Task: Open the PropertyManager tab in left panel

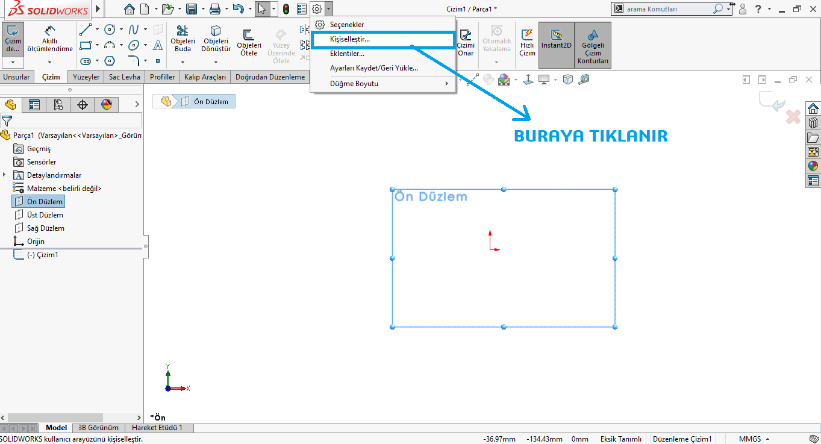Action: [x=34, y=105]
